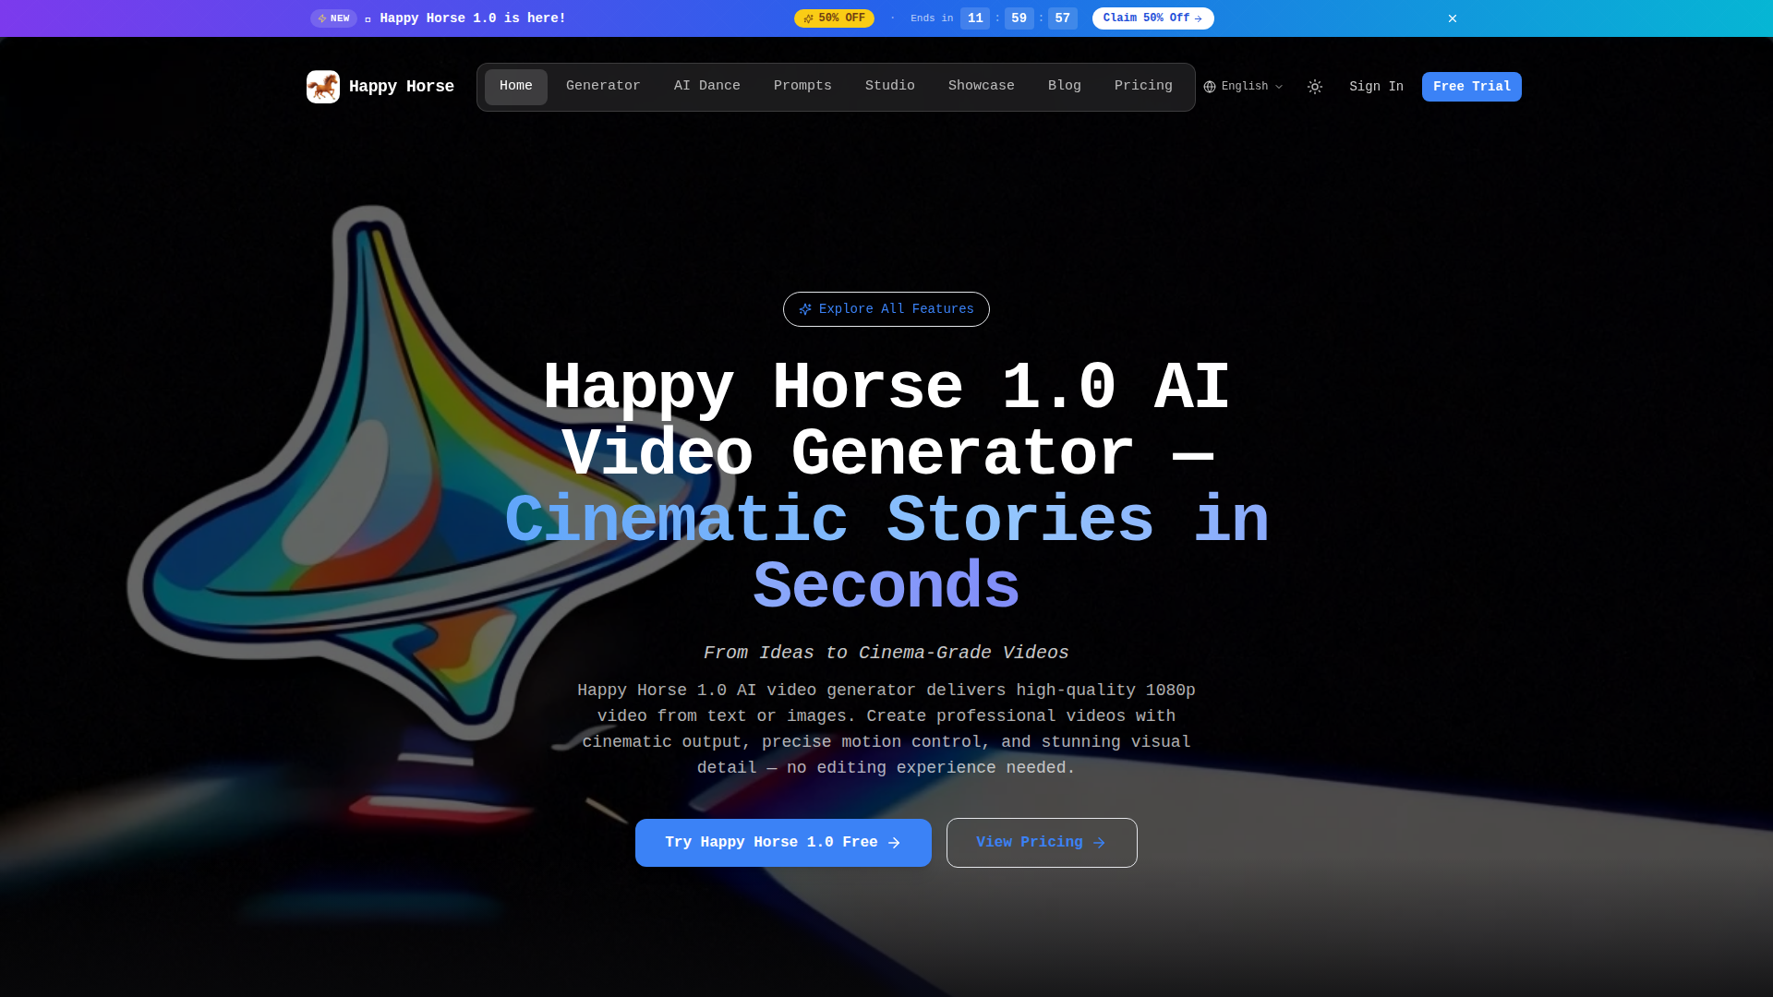The width and height of the screenshot is (1773, 997).
Task: Click the View Pricing button
Action: pyautogui.click(x=1042, y=843)
